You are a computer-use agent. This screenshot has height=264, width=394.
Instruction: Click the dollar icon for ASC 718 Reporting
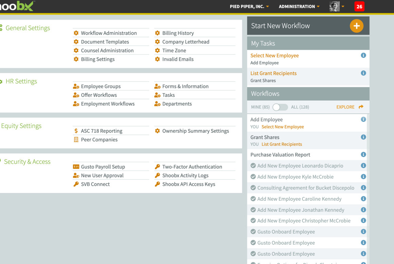click(76, 131)
